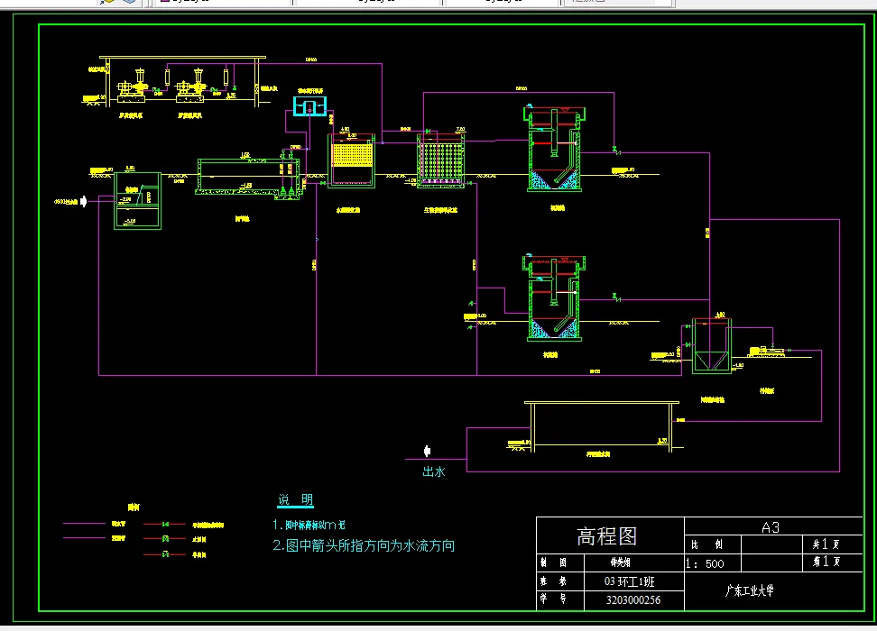Select the left intake well structure
This screenshot has height=631, width=877.
pos(137,201)
